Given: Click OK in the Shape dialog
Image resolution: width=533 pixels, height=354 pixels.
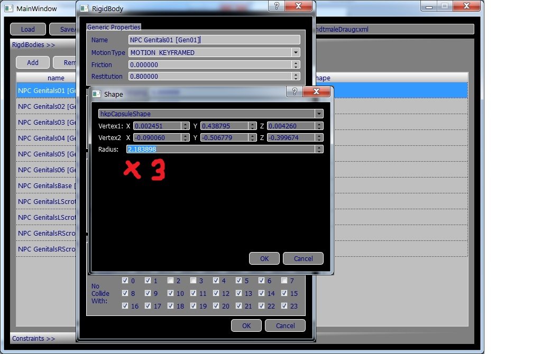Looking at the screenshot, I should coord(264,258).
